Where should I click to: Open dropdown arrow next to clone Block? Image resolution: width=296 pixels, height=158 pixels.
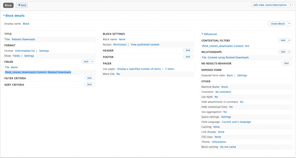pos(289,24)
